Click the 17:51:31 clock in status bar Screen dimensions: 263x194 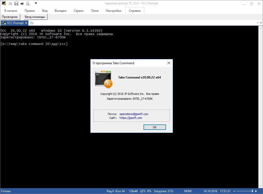(225, 191)
